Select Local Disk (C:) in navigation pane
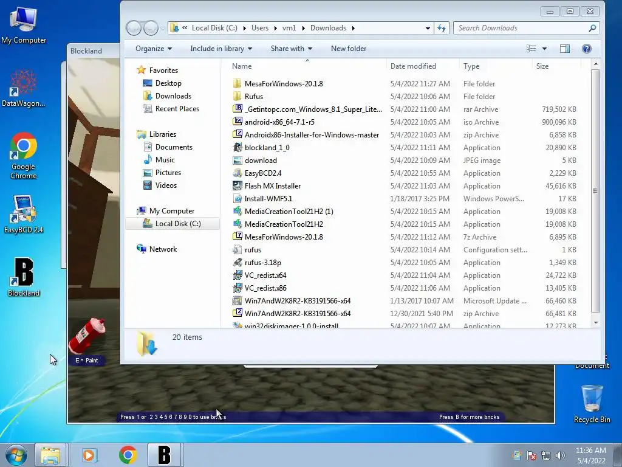 pos(172,224)
